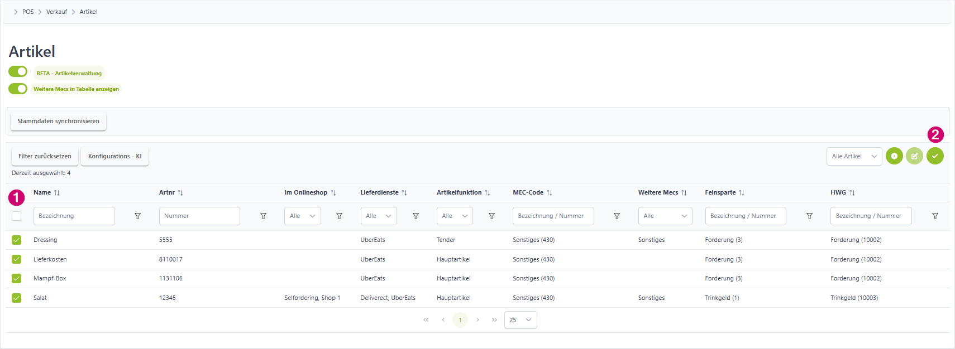Sort by Name column arrows
The height and width of the screenshot is (349, 955).
(57, 193)
